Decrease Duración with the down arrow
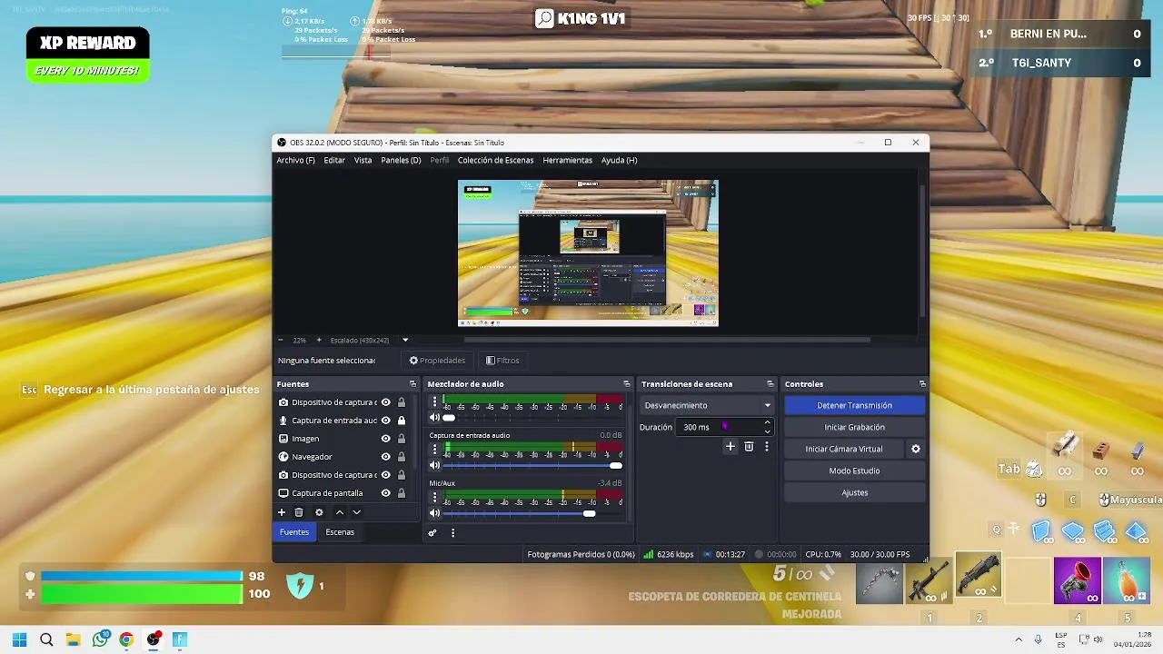1163x654 pixels. coord(767,431)
